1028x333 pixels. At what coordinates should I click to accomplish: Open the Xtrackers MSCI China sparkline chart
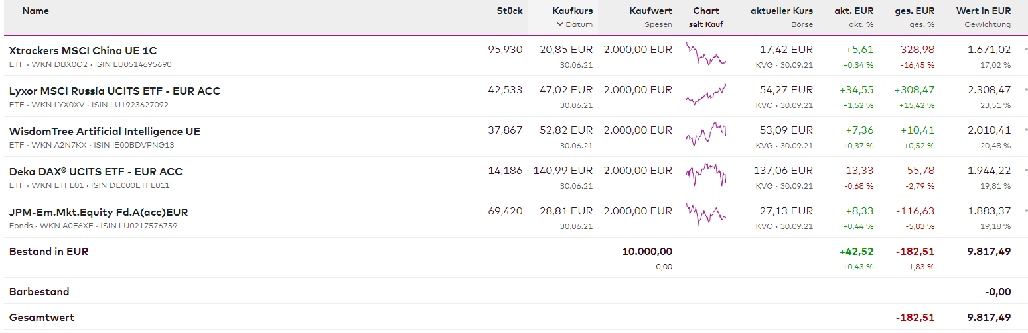tap(706, 54)
